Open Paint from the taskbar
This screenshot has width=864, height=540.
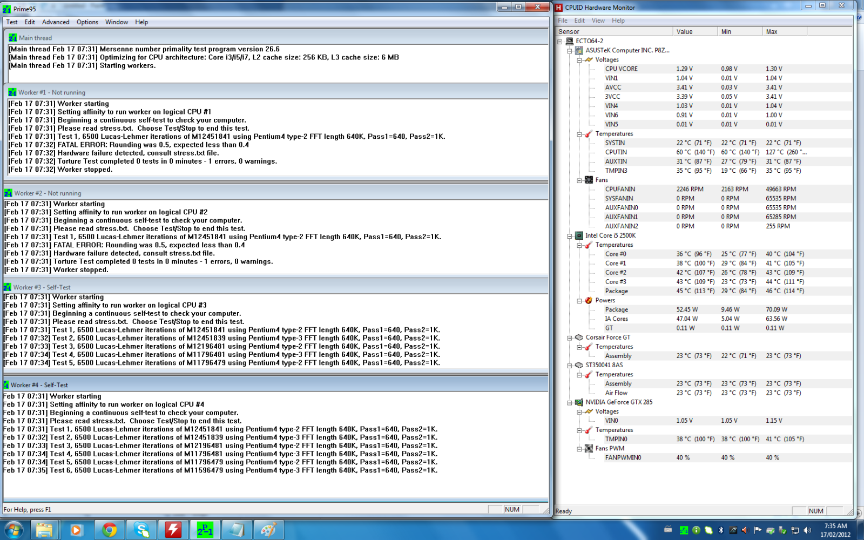268,530
